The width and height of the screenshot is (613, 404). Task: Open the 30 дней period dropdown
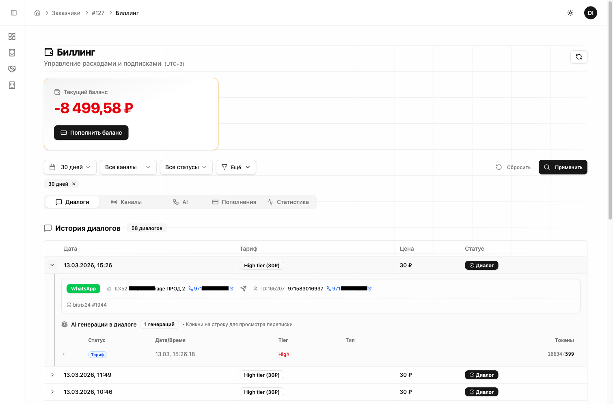coord(70,167)
